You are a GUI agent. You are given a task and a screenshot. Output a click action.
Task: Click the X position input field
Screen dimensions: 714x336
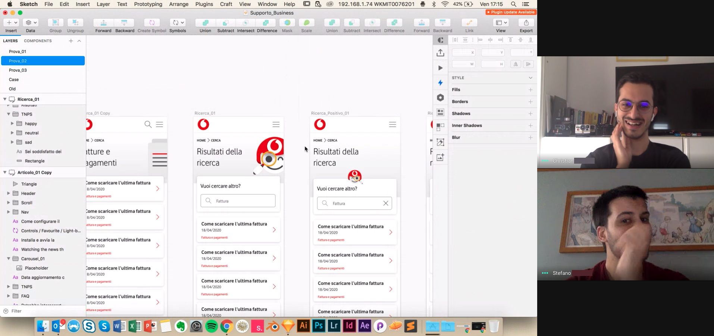464,53
